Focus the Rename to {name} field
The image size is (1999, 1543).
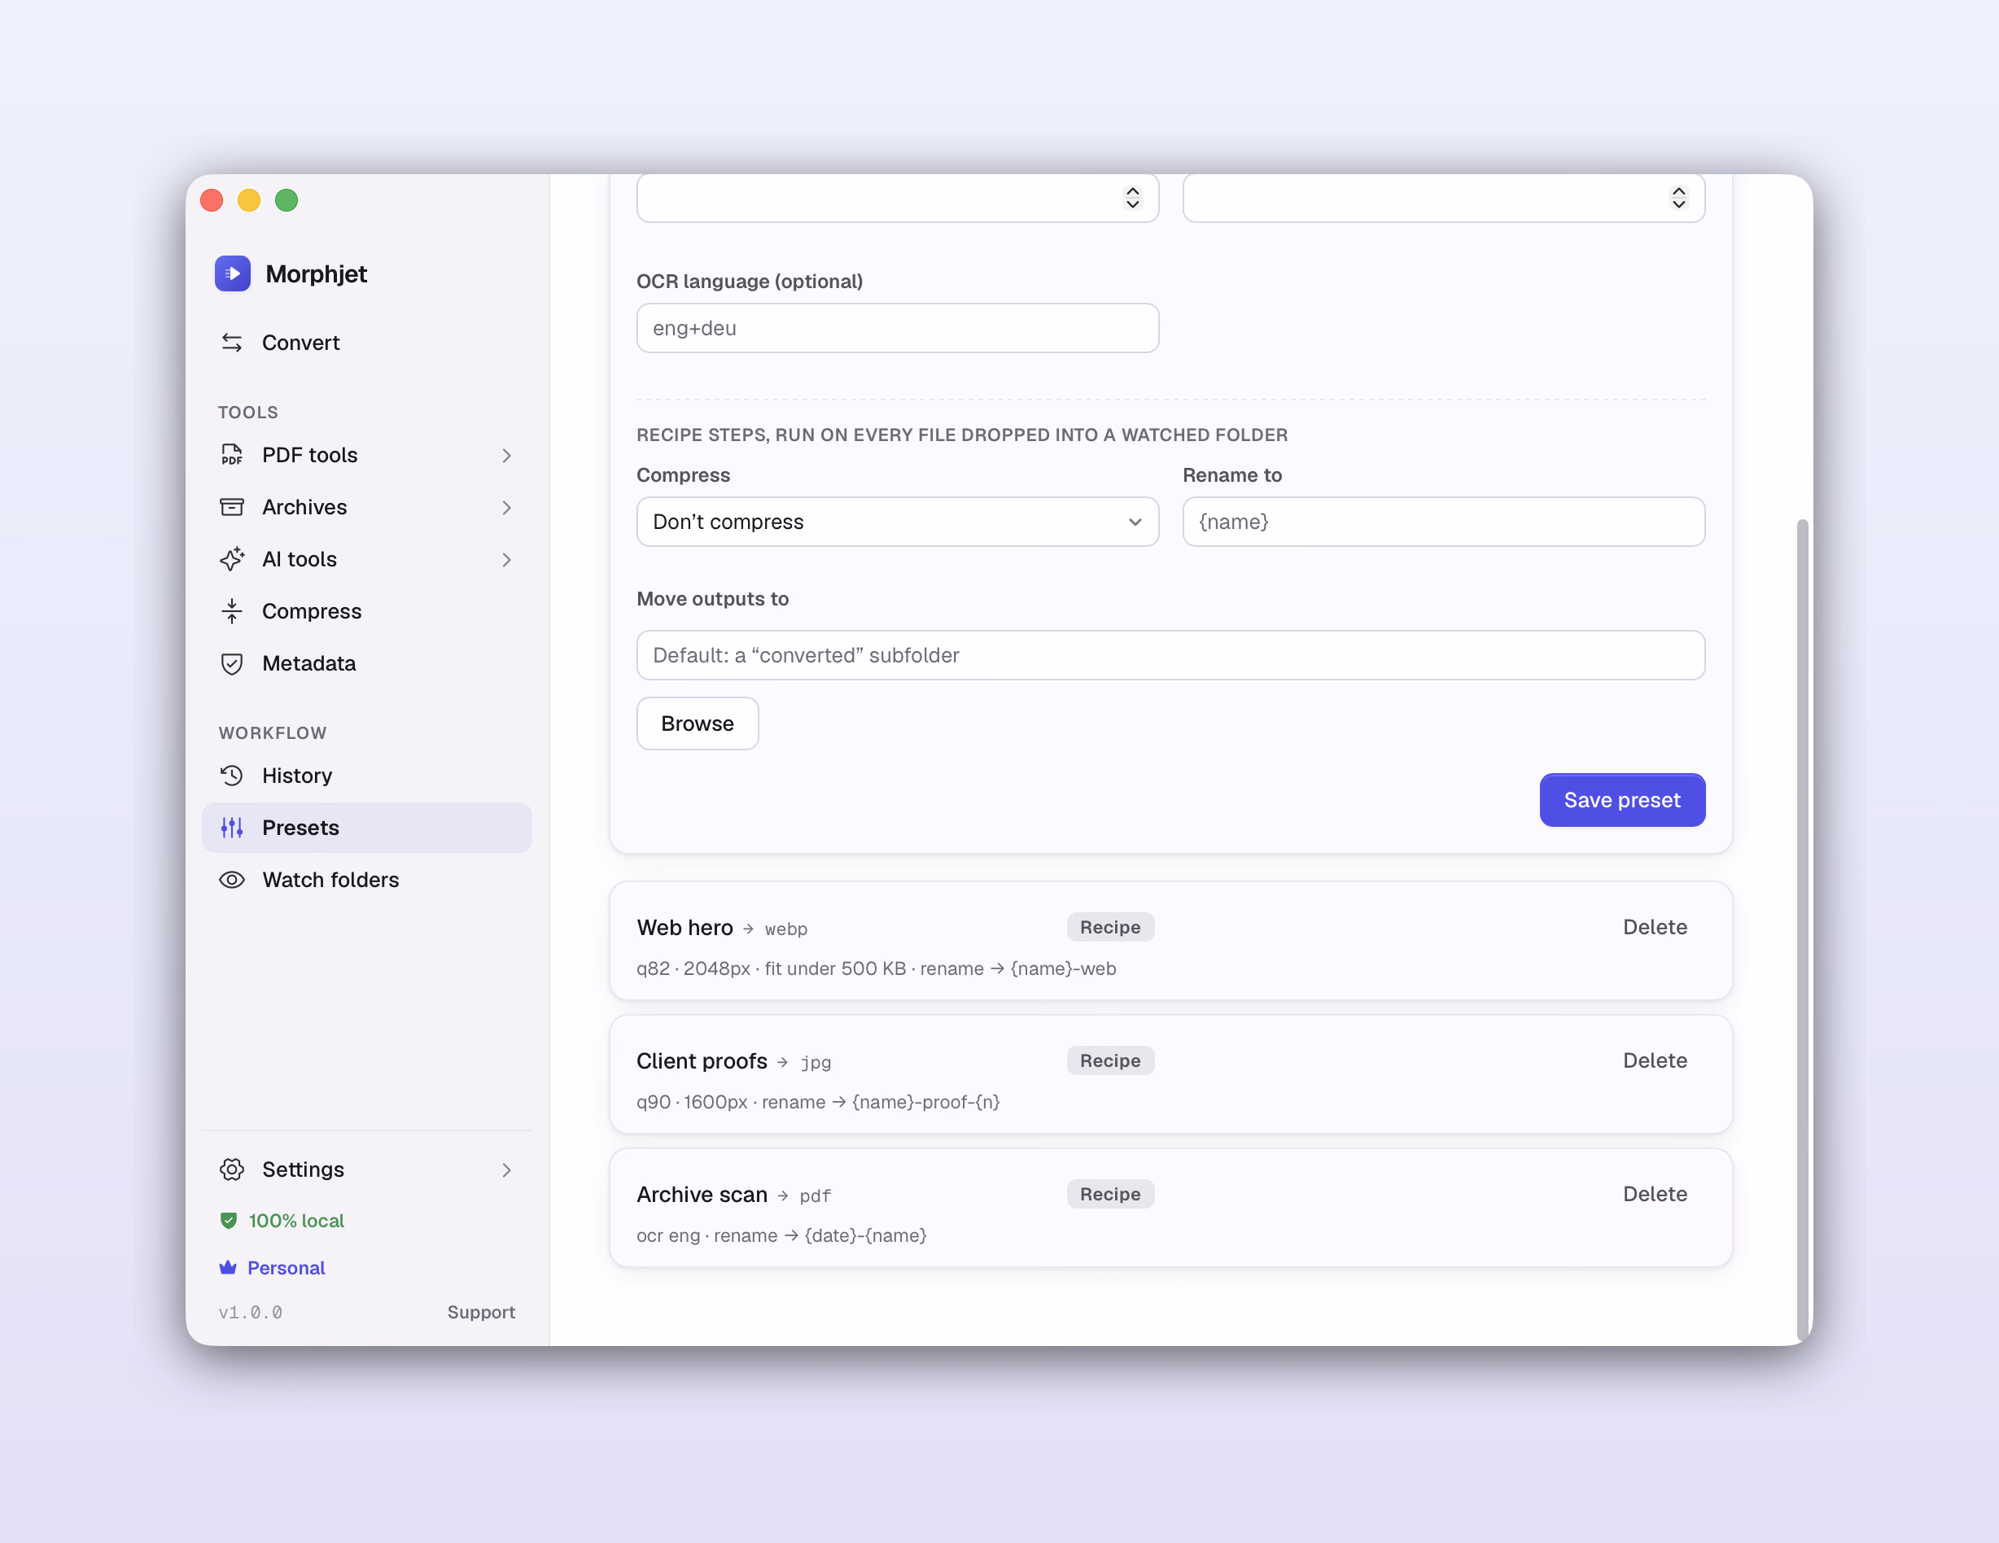tap(1443, 522)
